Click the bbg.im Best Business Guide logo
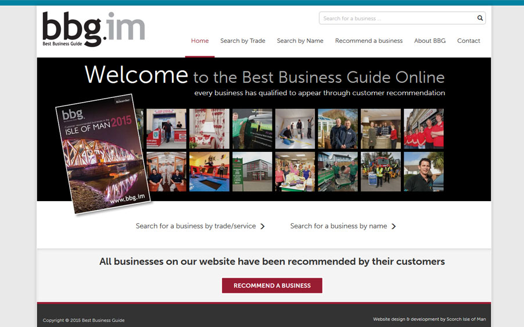Image resolution: width=524 pixels, height=327 pixels. (94, 30)
